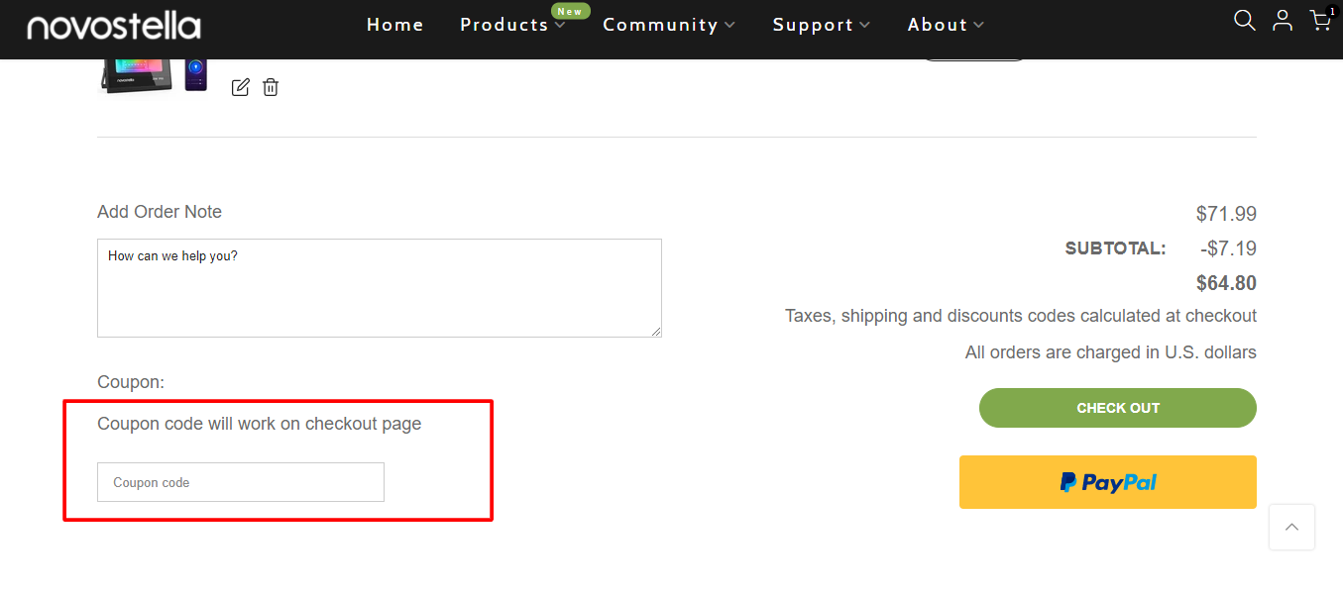This screenshot has width=1343, height=594.
Task: Click the back-to-top arrow button
Action: tap(1291, 527)
